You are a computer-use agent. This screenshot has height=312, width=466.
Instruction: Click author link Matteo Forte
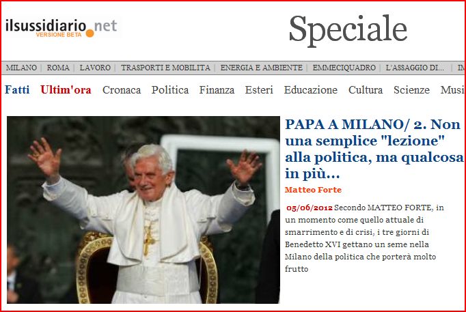313,190
